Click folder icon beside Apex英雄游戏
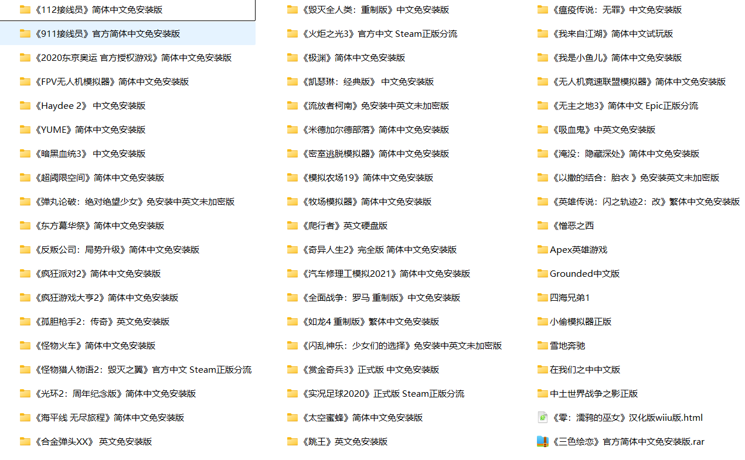The height and width of the screenshot is (460, 745). [x=543, y=249]
